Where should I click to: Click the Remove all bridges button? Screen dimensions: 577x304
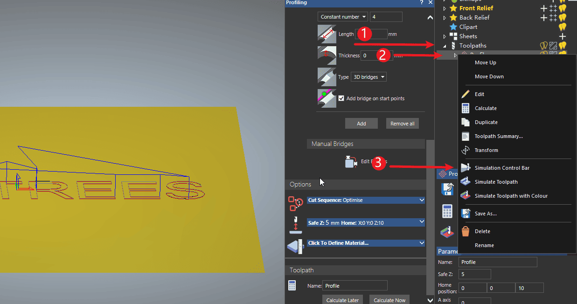[x=402, y=124]
